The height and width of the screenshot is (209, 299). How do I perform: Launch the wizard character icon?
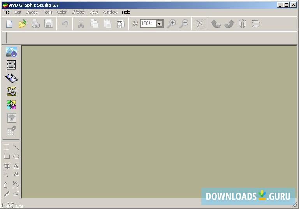tap(11, 91)
